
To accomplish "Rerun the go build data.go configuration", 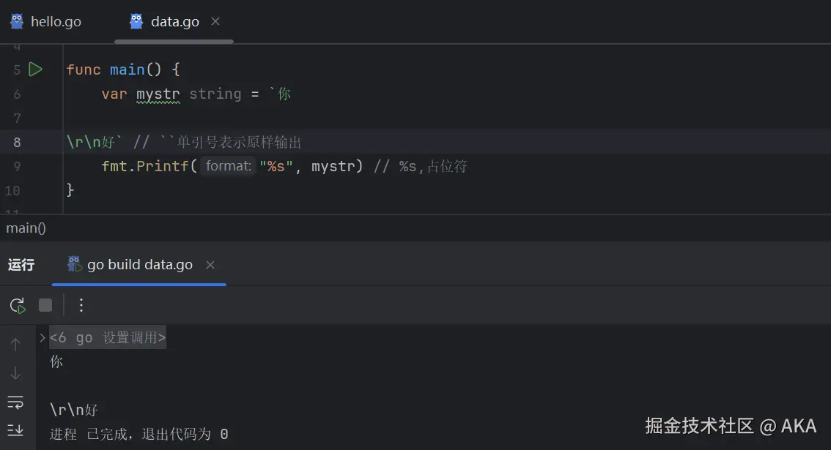I will click(18, 305).
